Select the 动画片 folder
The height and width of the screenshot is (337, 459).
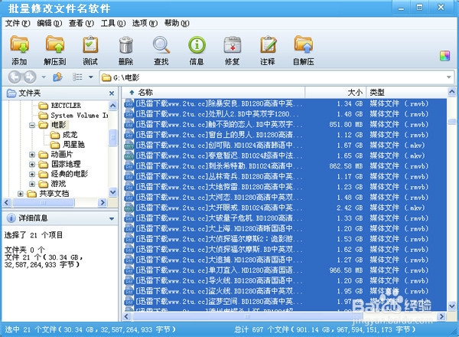(62, 155)
